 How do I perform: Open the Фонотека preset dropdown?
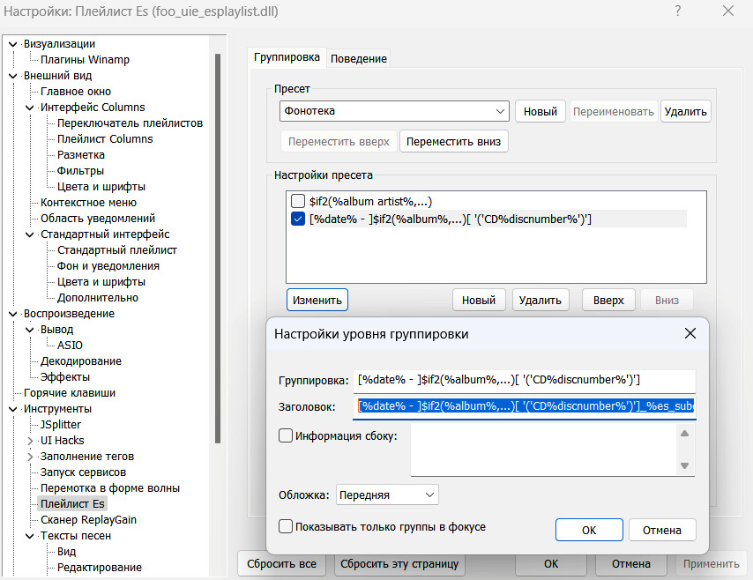pos(501,111)
